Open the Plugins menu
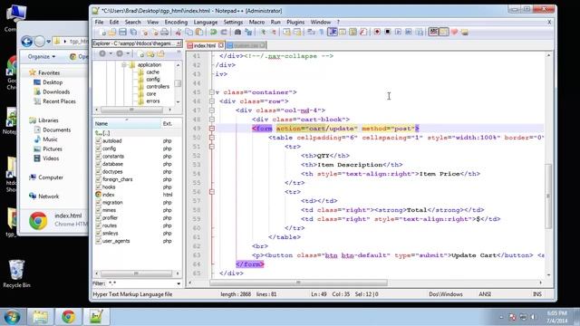 point(295,22)
